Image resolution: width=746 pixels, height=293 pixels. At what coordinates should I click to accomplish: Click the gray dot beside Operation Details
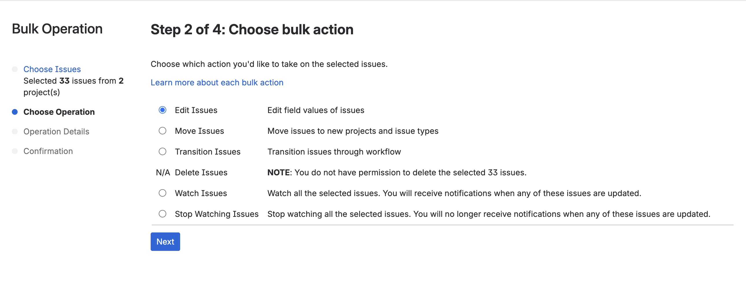click(x=15, y=132)
